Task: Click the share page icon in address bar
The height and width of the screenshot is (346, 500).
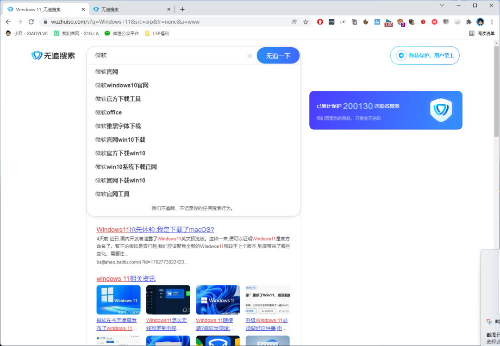Action: 294,22
